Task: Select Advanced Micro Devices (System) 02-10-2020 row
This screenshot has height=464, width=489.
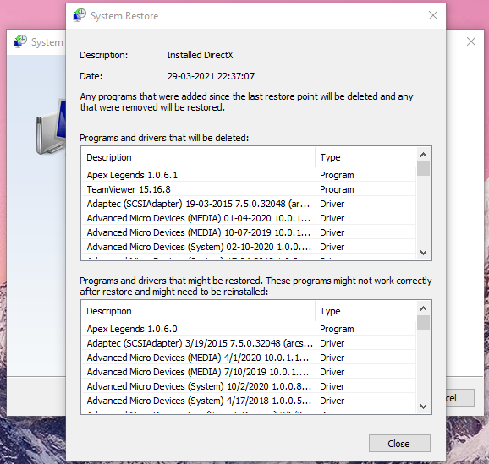Action: (x=249, y=247)
